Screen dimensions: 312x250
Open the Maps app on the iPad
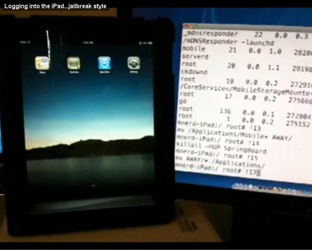[42, 63]
